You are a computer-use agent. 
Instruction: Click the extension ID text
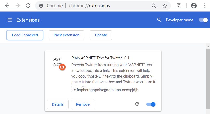[x=105, y=90]
